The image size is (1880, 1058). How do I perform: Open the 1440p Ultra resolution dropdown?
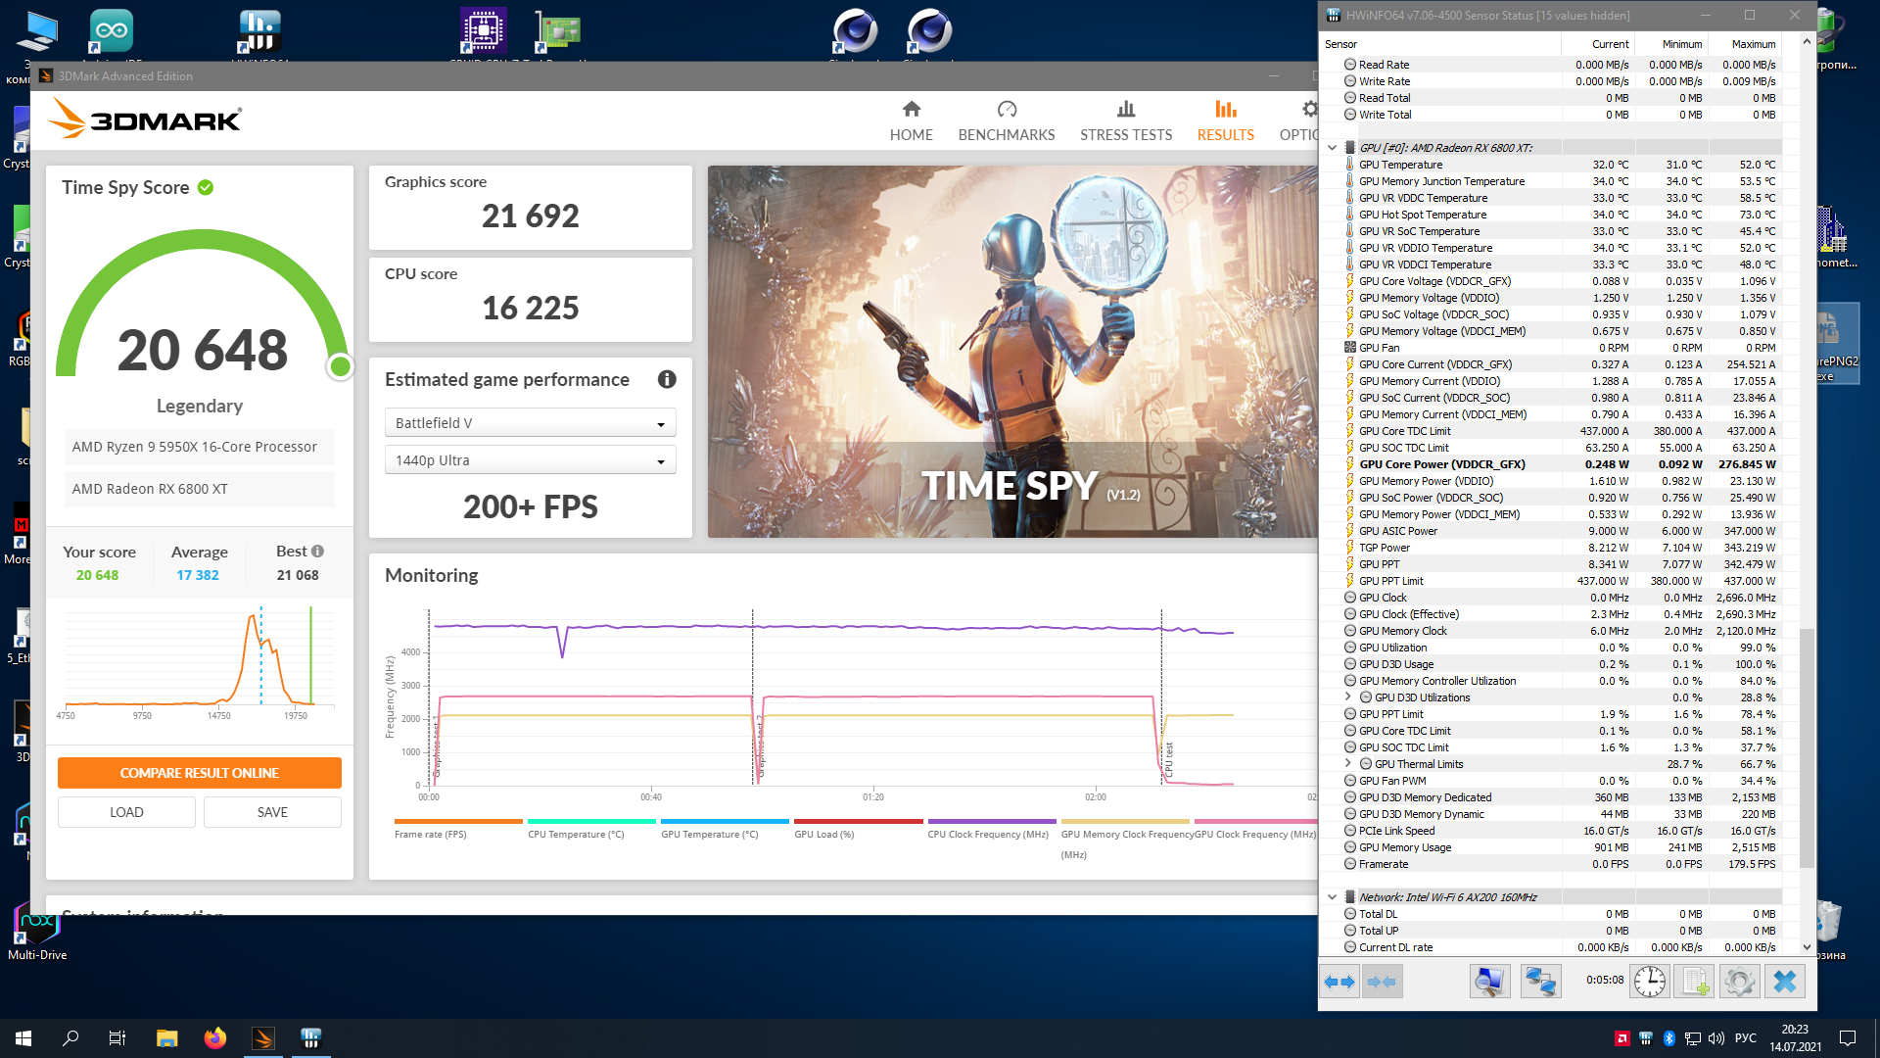pos(530,460)
